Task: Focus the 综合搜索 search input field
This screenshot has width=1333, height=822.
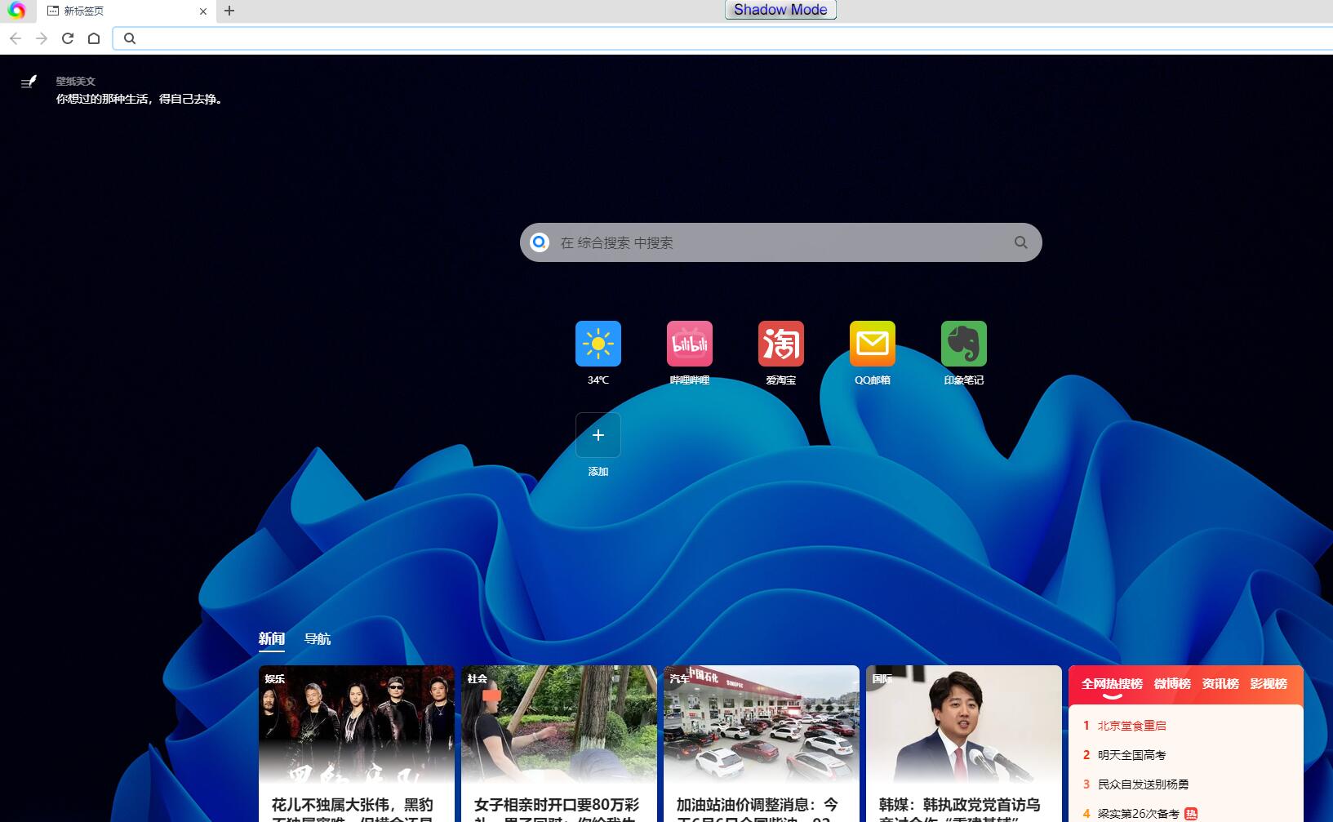Action: [775, 242]
